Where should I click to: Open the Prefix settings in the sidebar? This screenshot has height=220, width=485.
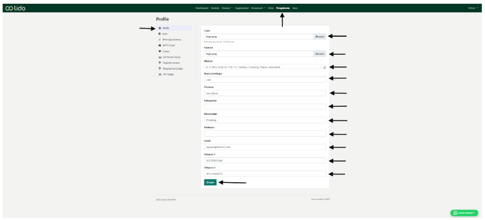(x=165, y=33)
